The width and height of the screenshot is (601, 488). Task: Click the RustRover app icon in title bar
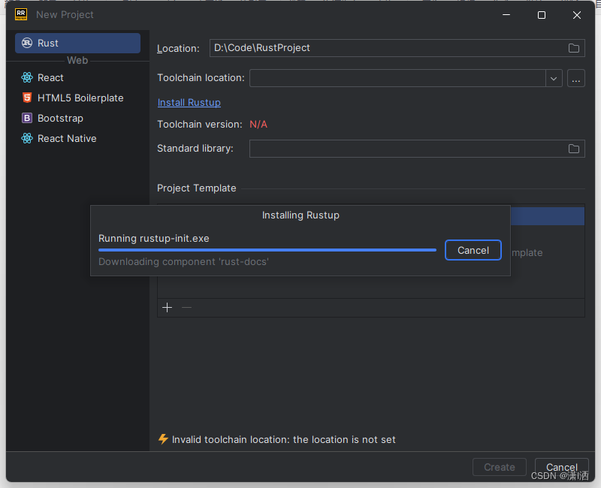point(21,14)
